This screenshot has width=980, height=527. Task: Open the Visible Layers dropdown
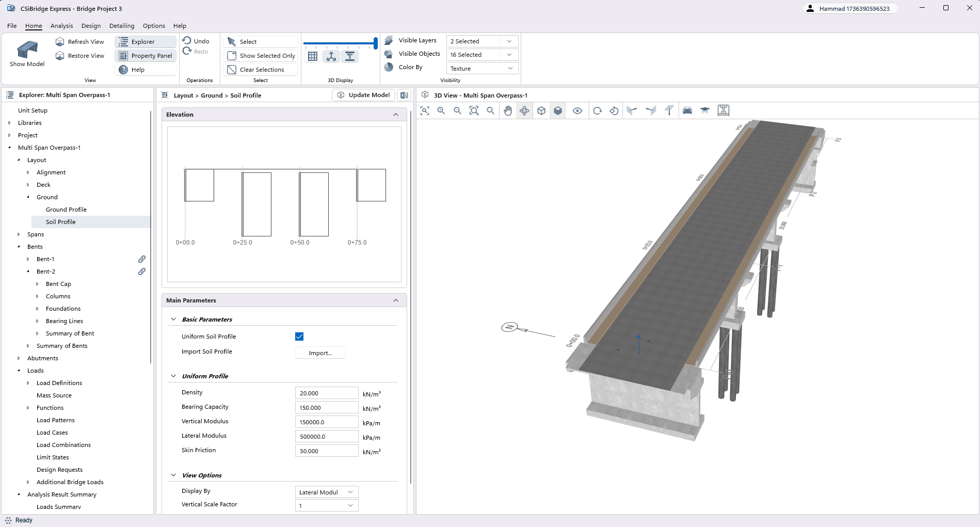[x=481, y=41]
